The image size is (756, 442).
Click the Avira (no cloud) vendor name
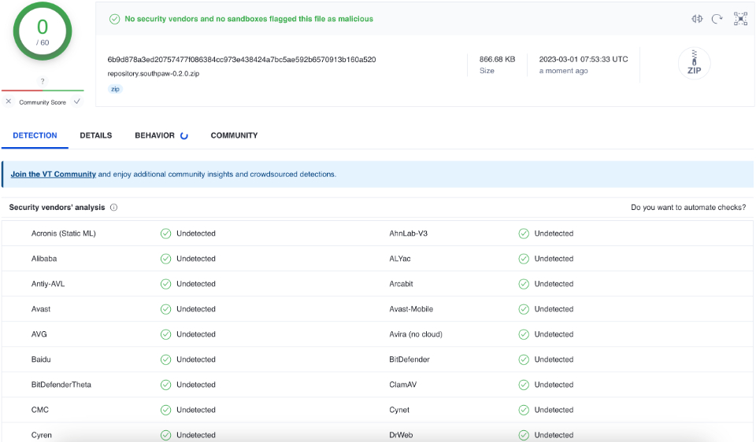tap(416, 334)
